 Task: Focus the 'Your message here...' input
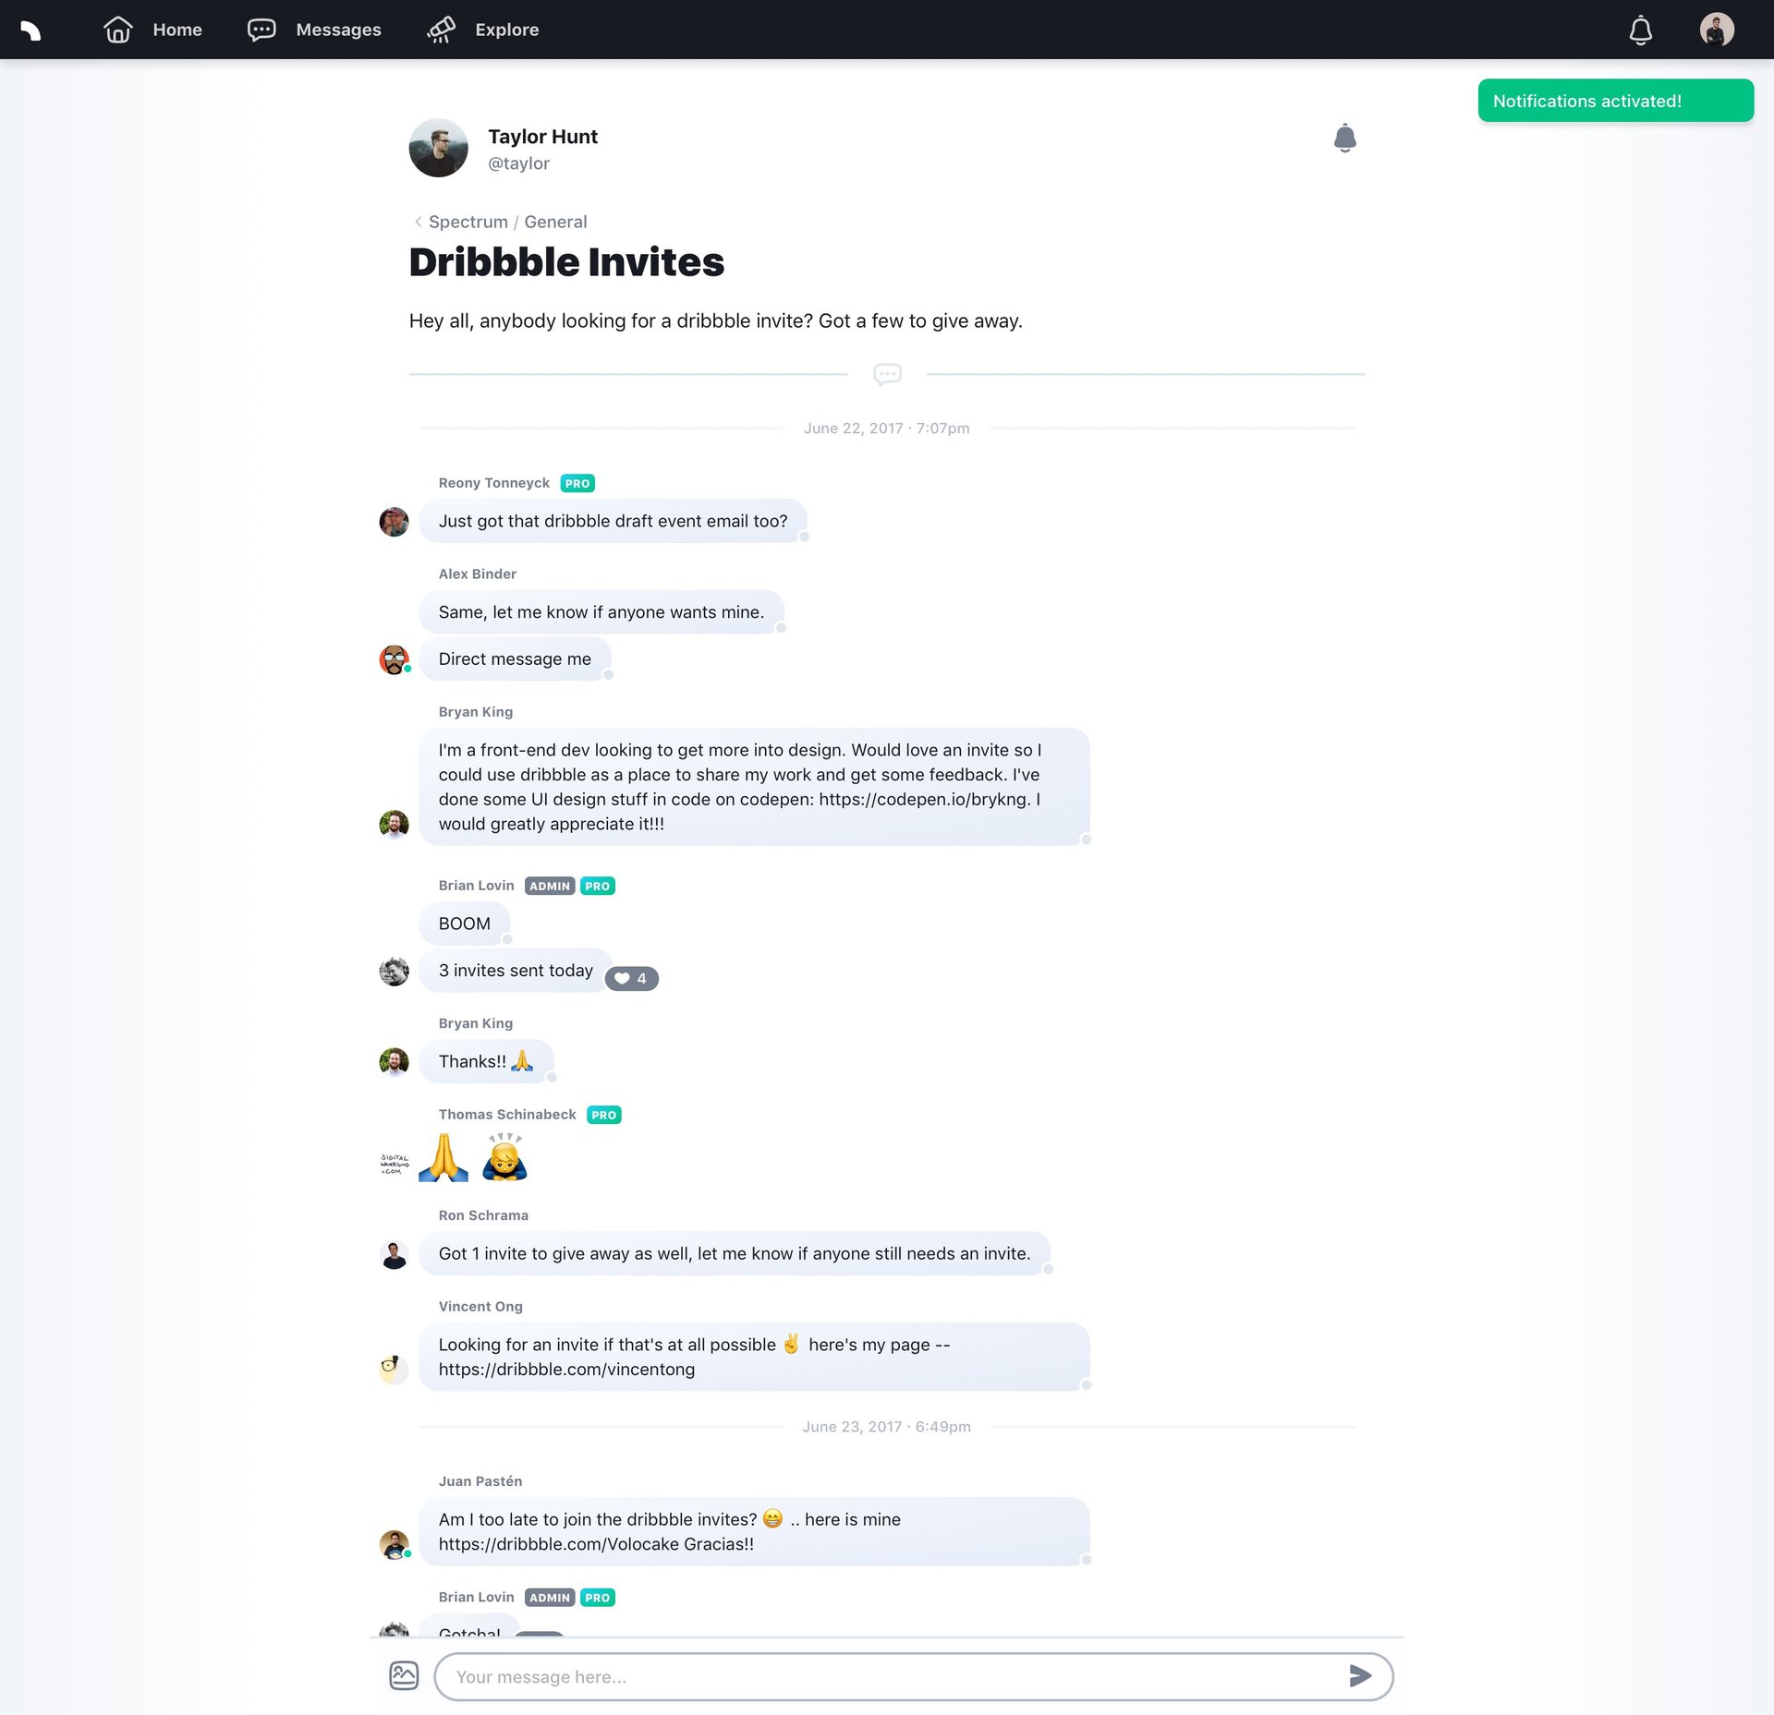point(887,1676)
